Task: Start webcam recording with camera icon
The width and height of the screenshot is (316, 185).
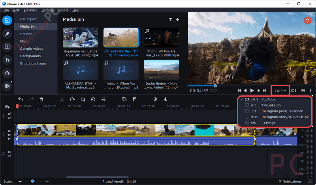Action: click(x=155, y=99)
